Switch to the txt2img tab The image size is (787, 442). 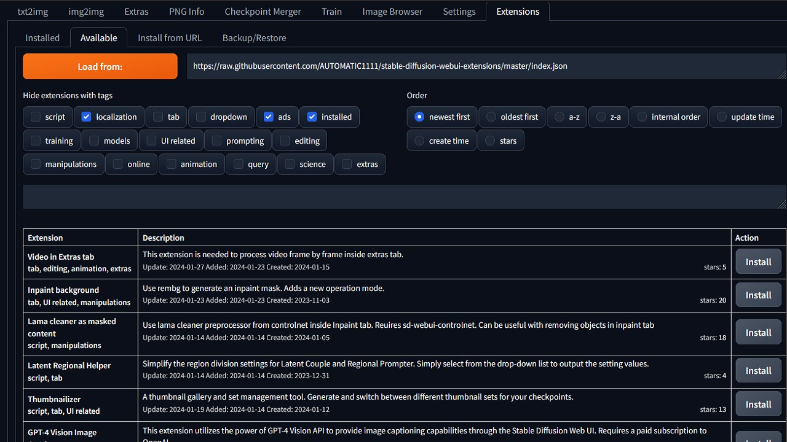33,12
